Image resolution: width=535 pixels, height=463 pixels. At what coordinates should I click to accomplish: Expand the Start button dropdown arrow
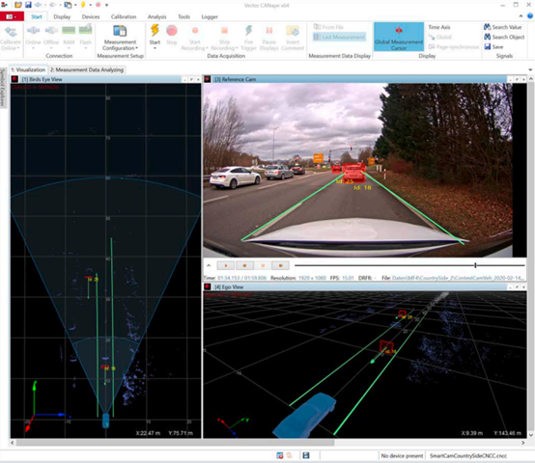pyautogui.click(x=155, y=48)
